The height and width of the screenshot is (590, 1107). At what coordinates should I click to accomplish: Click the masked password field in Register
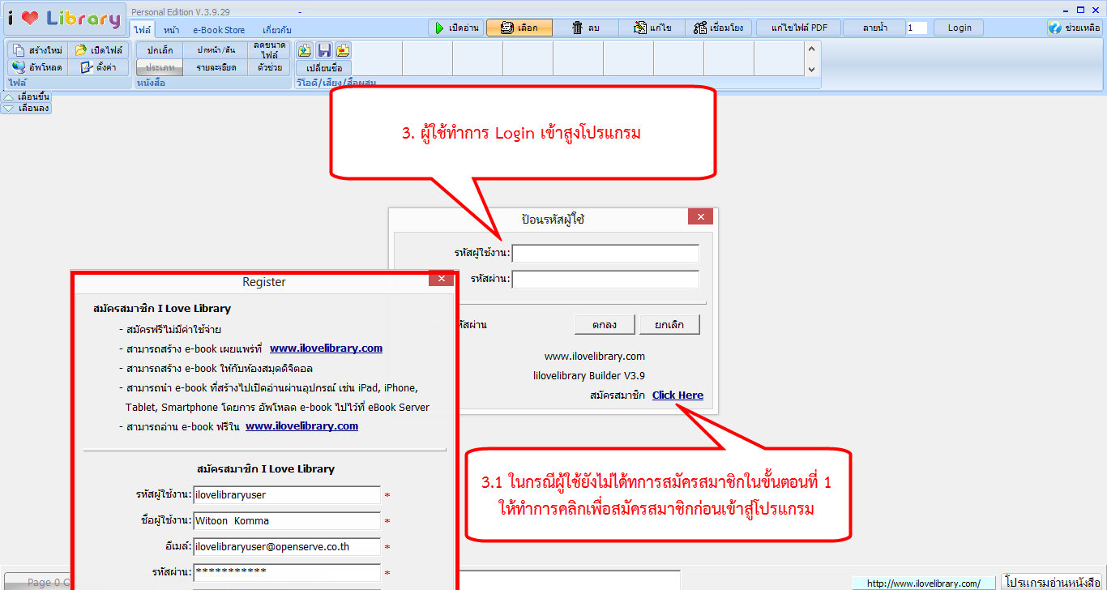287,573
